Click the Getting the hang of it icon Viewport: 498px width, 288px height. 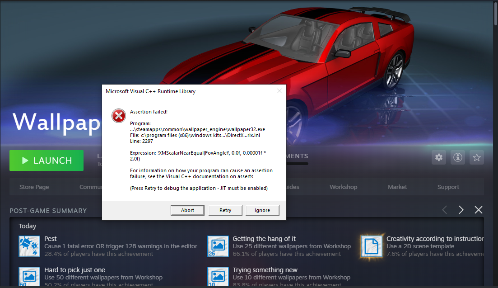(x=218, y=246)
